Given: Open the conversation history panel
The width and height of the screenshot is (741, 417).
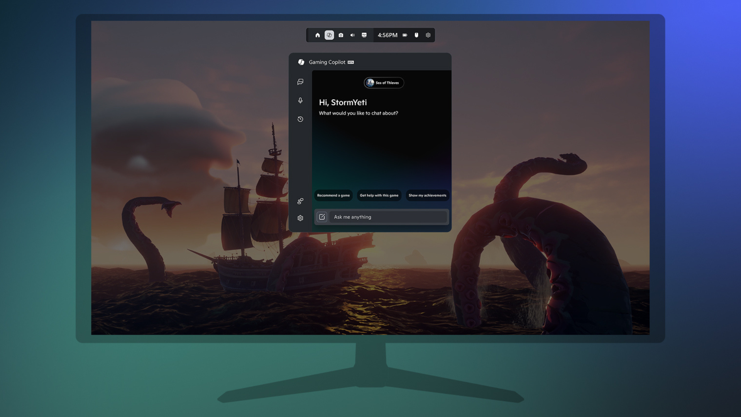Looking at the screenshot, I should (300, 119).
